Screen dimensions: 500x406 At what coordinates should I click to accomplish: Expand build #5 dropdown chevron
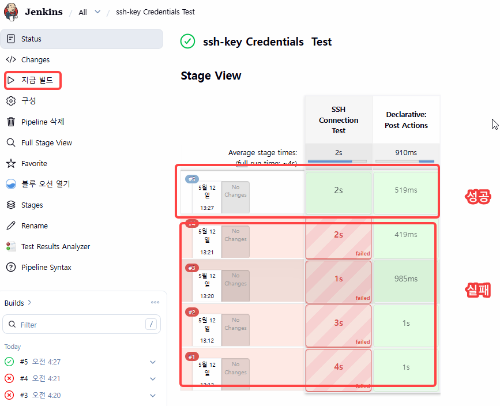pyautogui.click(x=153, y=362)
